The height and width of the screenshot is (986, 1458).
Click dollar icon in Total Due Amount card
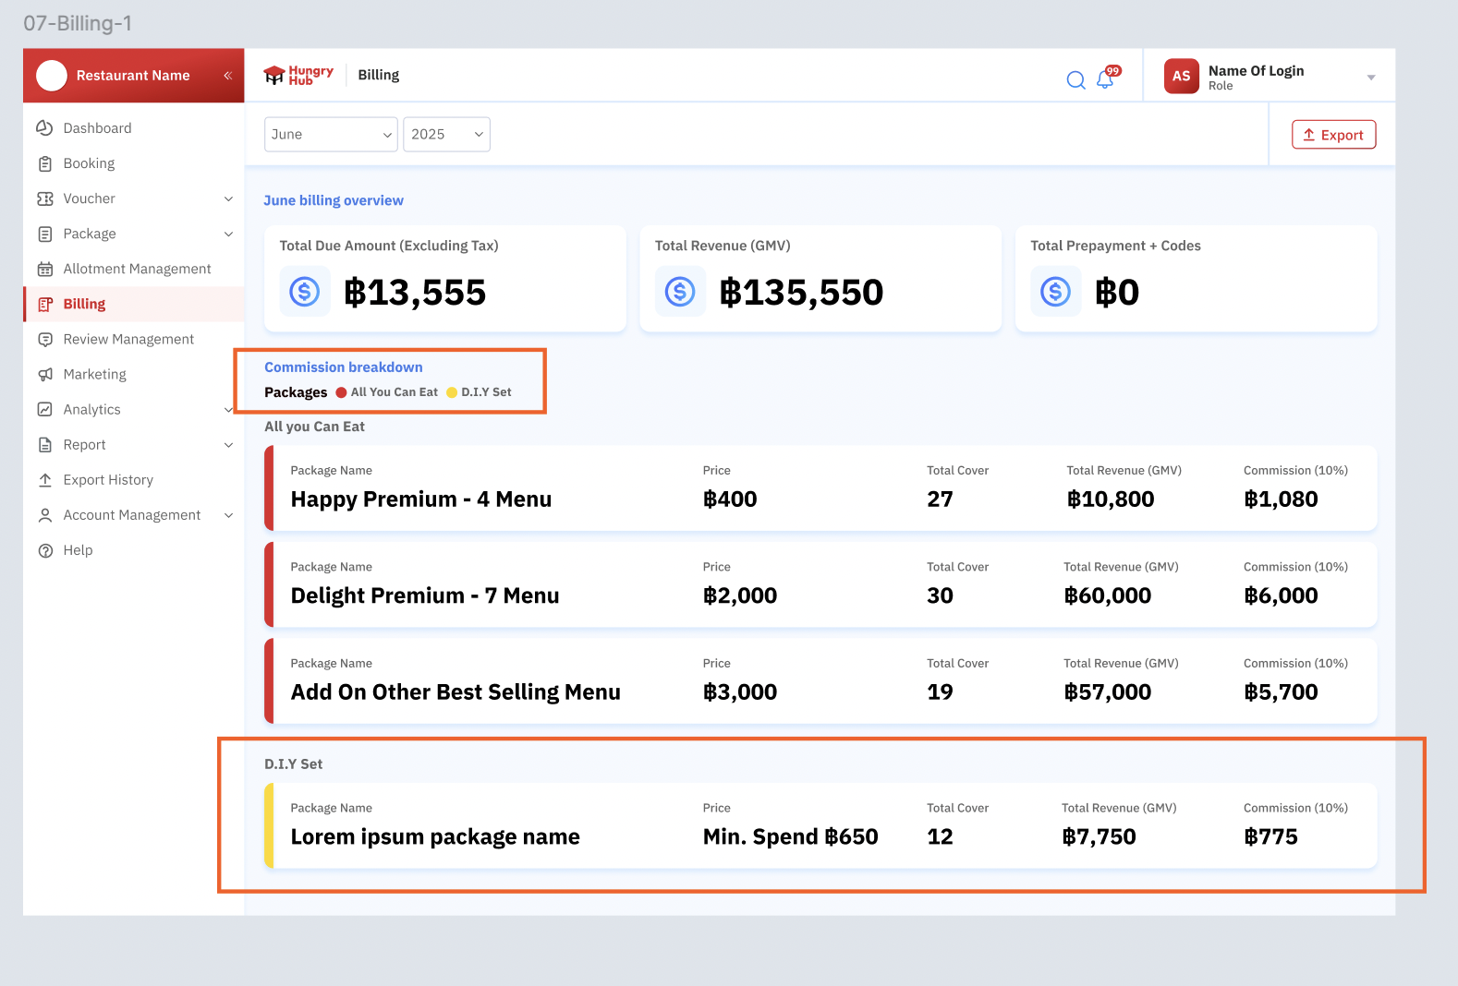point(305,292)
